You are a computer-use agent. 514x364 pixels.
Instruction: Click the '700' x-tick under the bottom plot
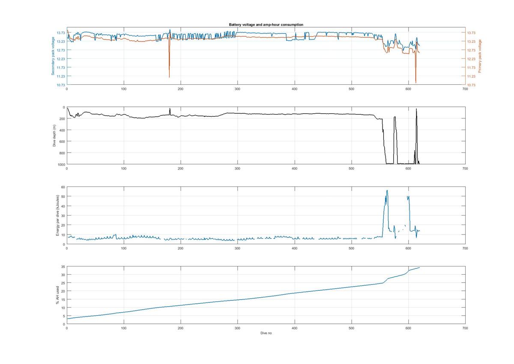point(465,328)
